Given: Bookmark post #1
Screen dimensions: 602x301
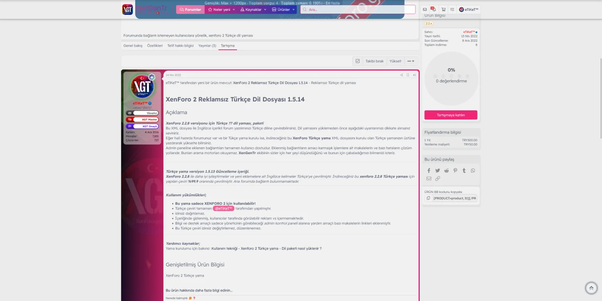Looking at the screenshot, I should tap(408, 75).
